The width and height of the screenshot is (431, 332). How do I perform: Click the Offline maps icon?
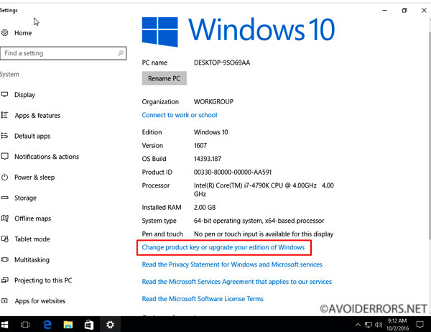pyautogui.click(x=5, y=218)
